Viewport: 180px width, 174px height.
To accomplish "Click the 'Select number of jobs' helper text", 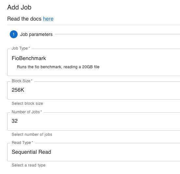I will coord(32,134).
